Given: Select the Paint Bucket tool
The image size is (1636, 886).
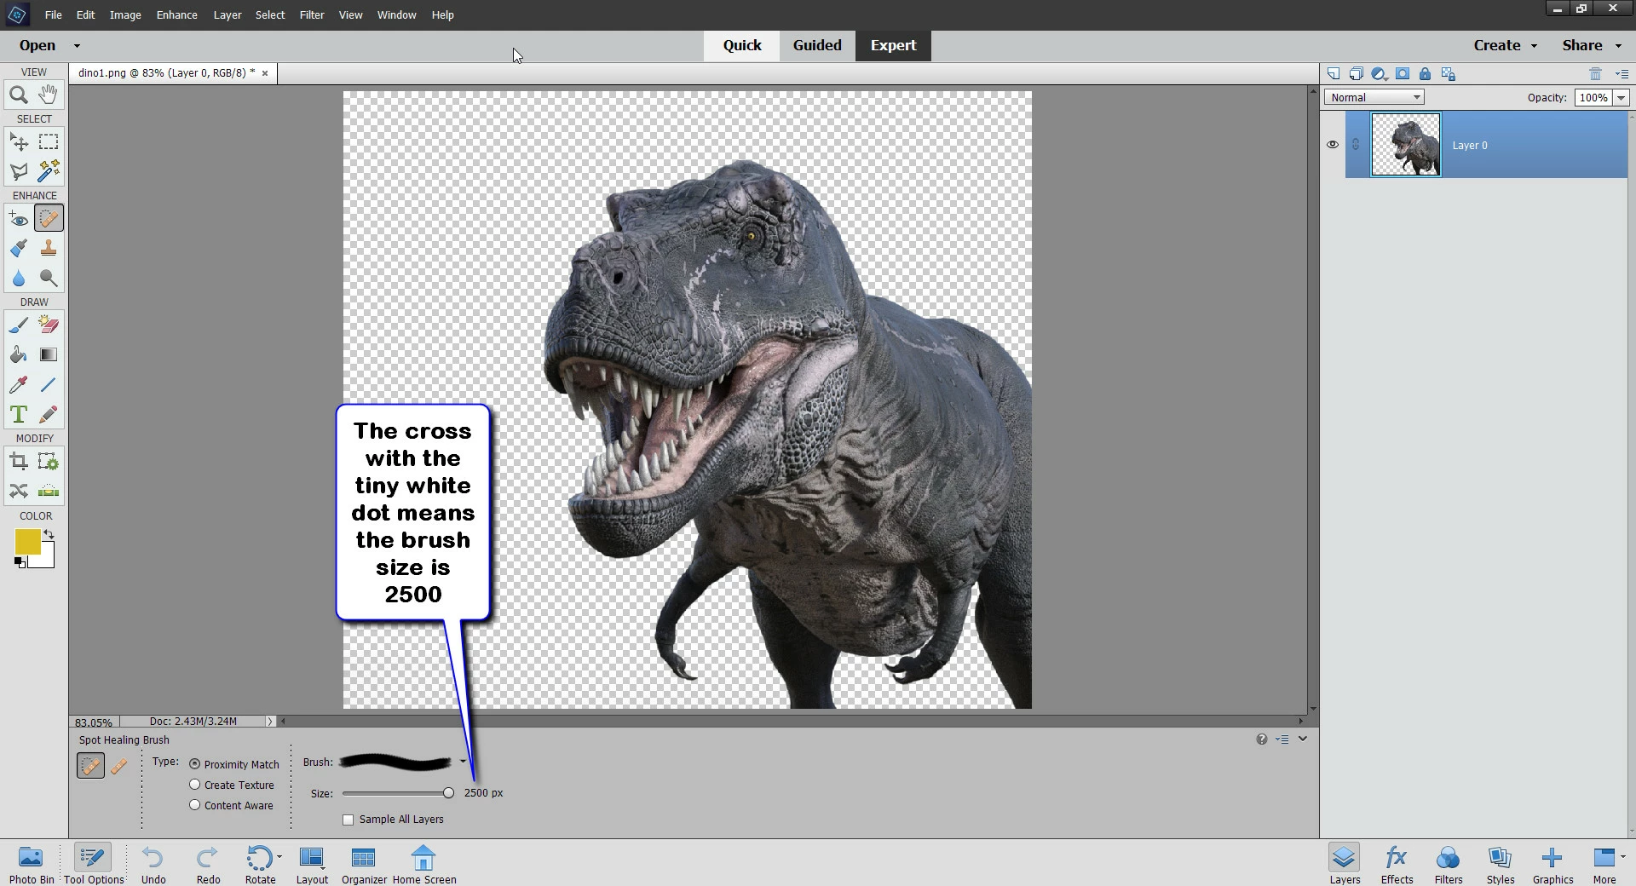Looking at the screenshot, I should (18, 355).
